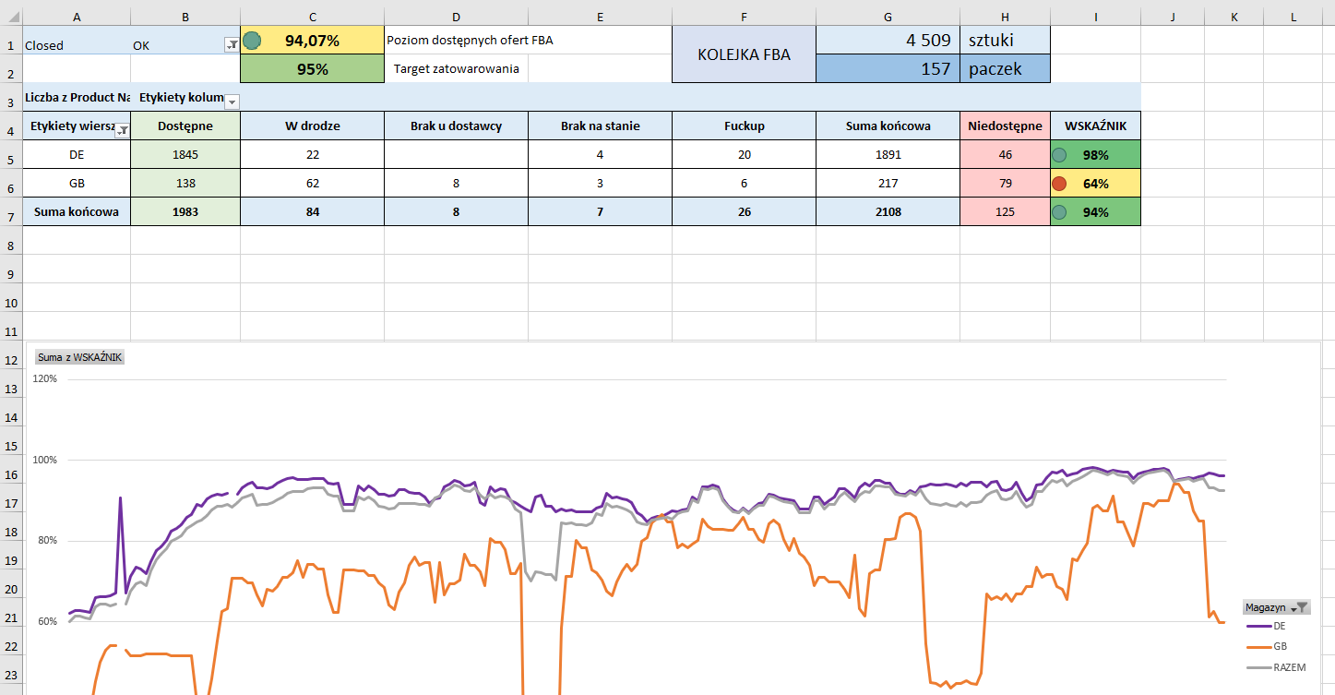Click the green status circle beside 94,07%

coord(252,41)
